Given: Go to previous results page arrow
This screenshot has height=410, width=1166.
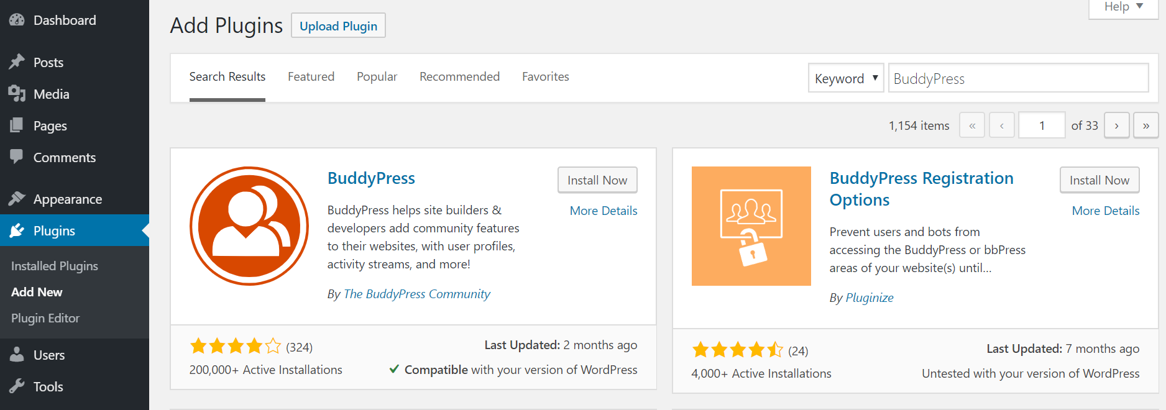Looking at the screenshot, I should coord(1002,125).
